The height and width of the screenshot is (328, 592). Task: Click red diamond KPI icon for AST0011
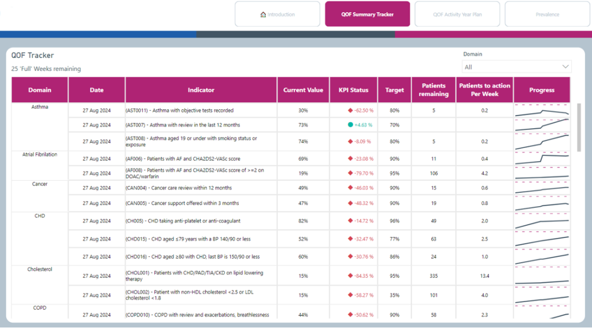(x=350, y=110)
